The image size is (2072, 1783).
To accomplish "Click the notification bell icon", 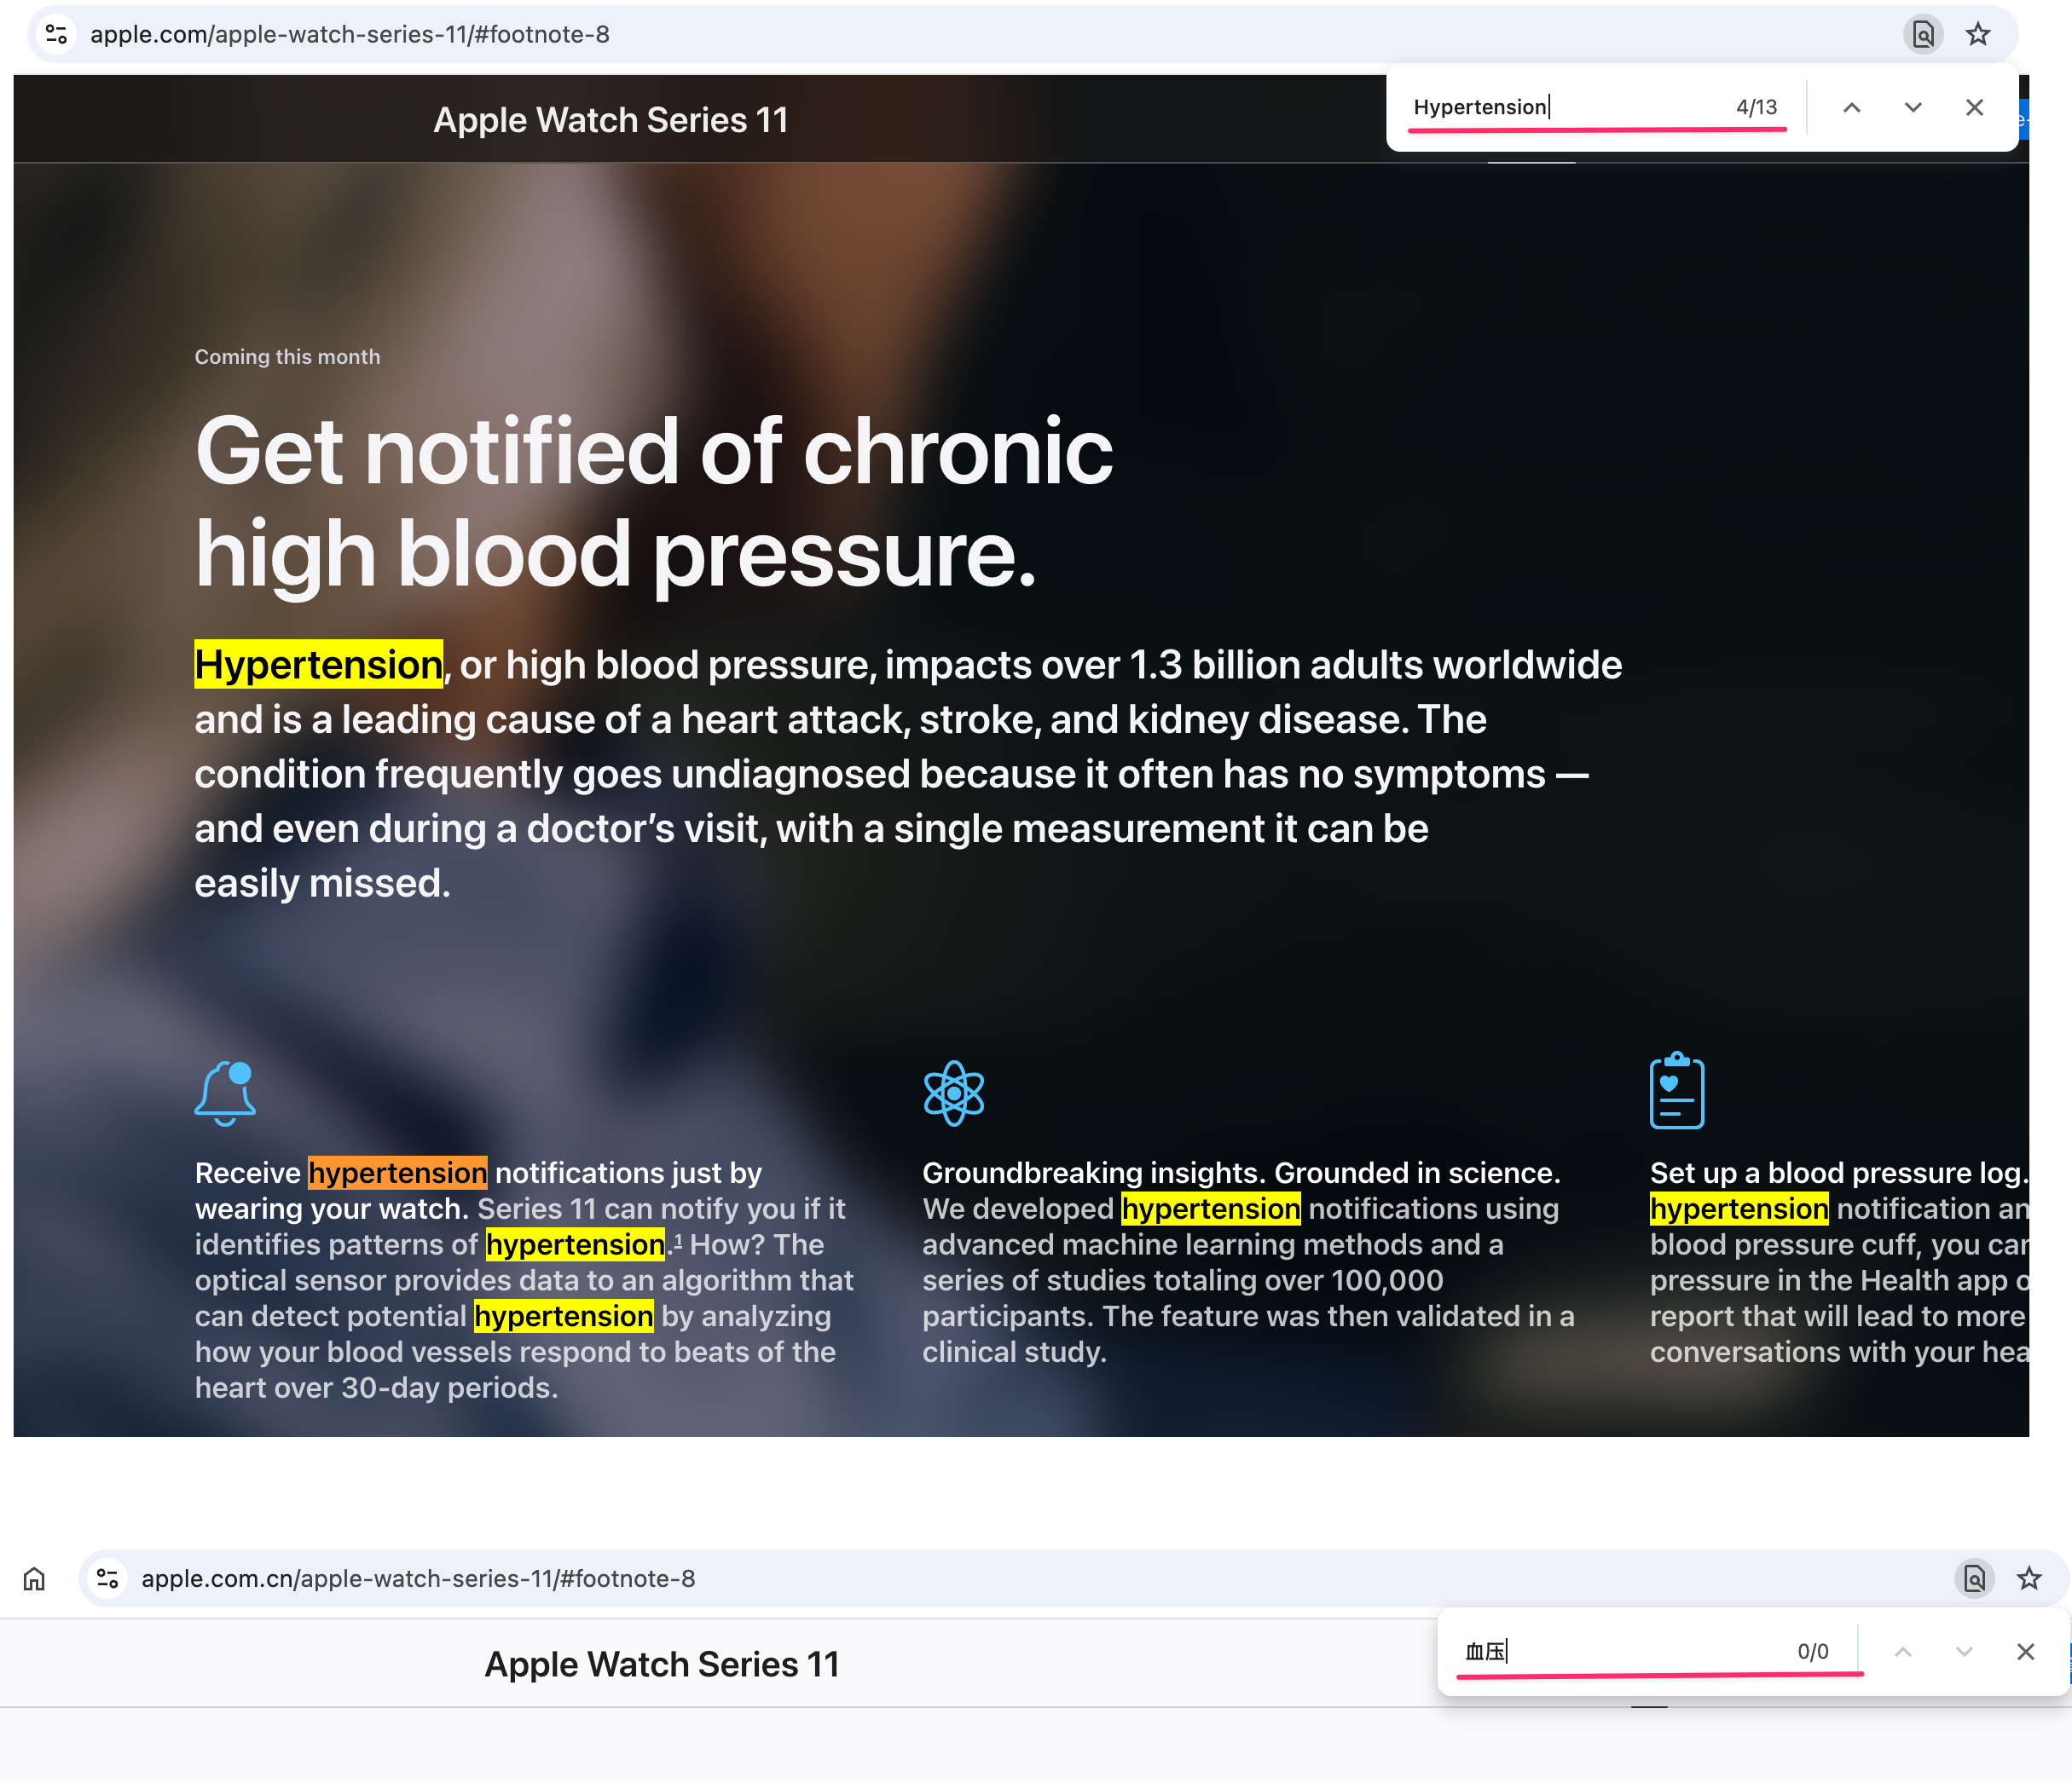I will (226, 1093).
